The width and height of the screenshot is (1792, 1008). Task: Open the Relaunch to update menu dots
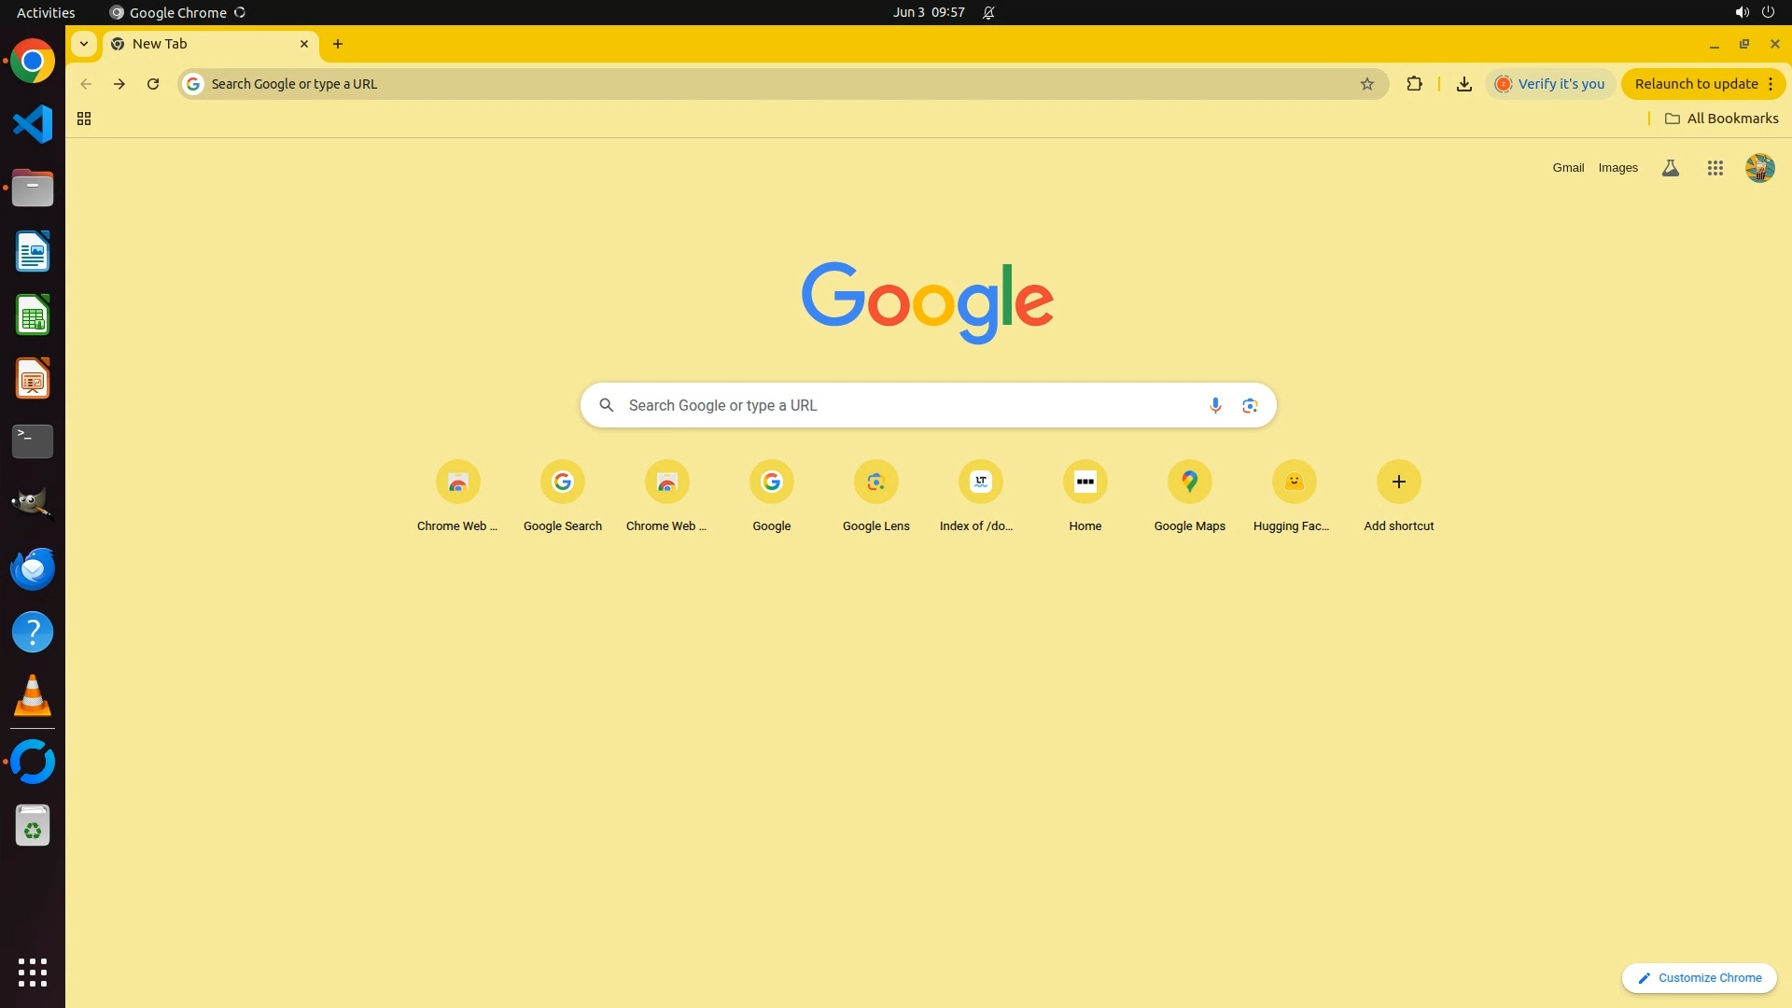point(1771,84)
